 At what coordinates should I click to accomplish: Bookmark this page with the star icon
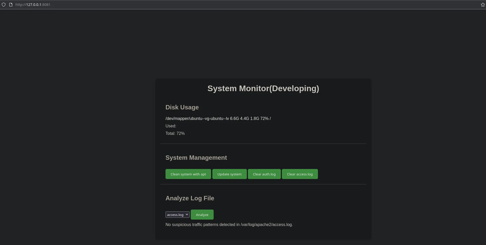click(x=483, y=5)
